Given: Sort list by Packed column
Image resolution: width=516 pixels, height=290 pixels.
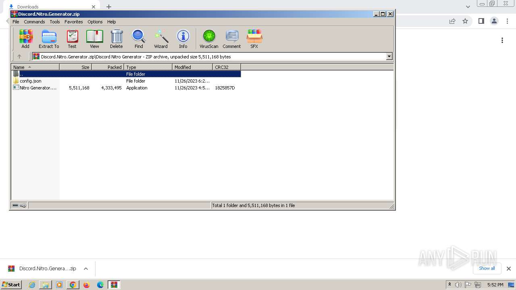Looking at the screenshot, I should click(x=108, y=67).
